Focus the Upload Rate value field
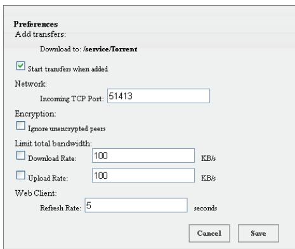 click(143, 176)
